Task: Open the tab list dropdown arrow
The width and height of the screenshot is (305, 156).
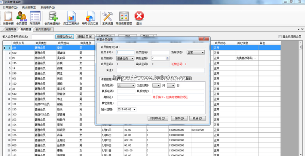Action: [299, 29]
